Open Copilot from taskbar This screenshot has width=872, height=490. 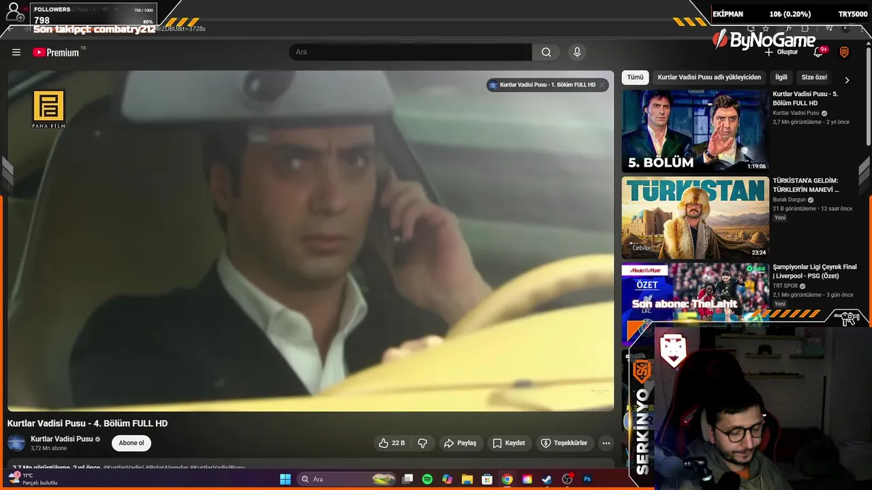pos(447,479)
